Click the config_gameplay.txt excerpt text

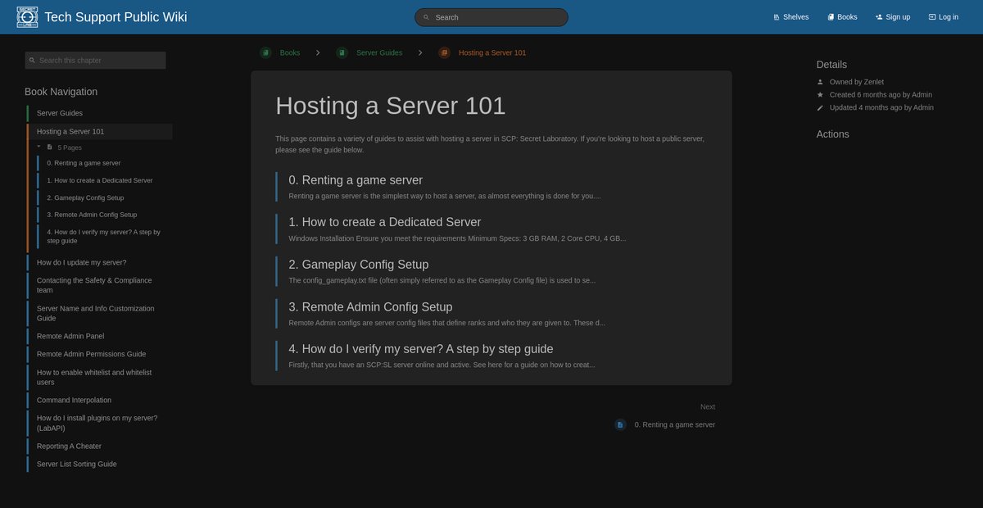click(442, 280)
